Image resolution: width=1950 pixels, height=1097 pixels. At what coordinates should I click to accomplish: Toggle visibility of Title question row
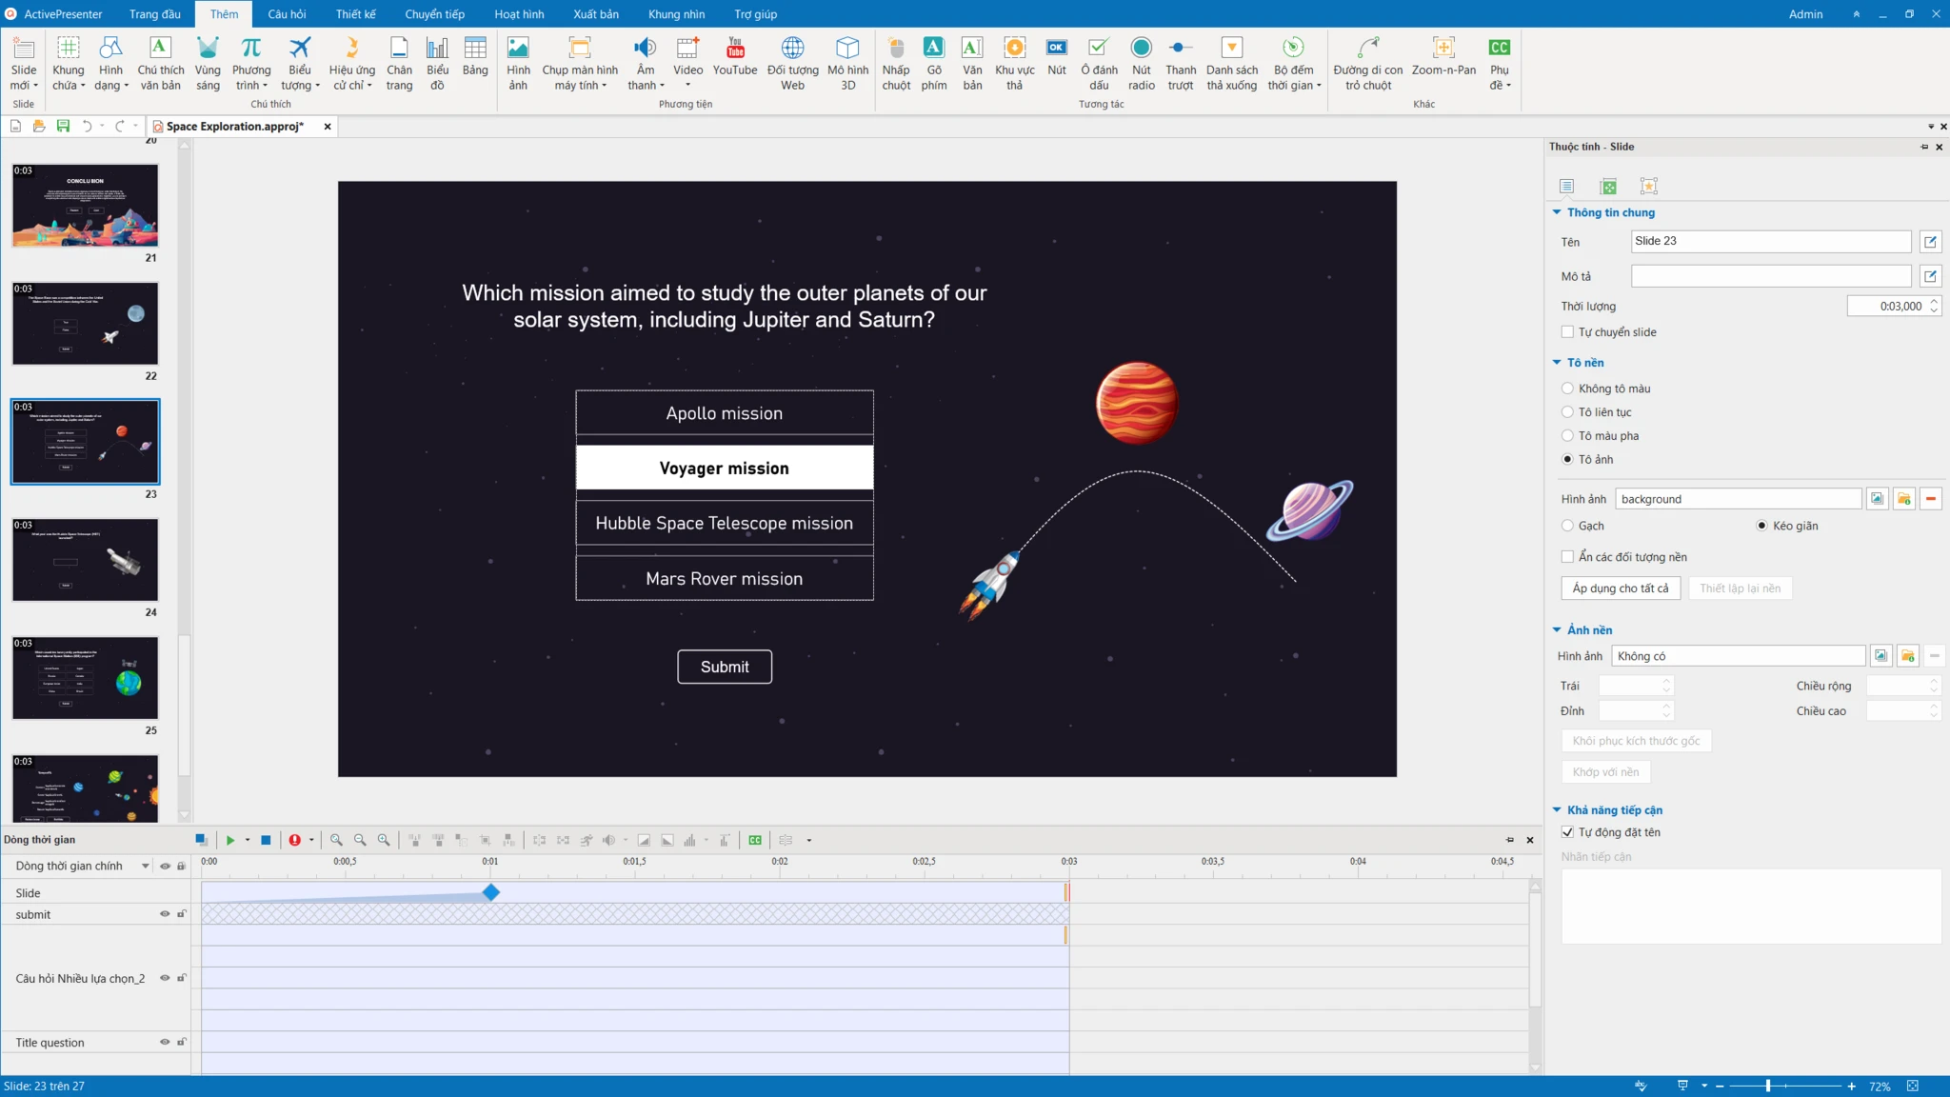(165, 1042)
